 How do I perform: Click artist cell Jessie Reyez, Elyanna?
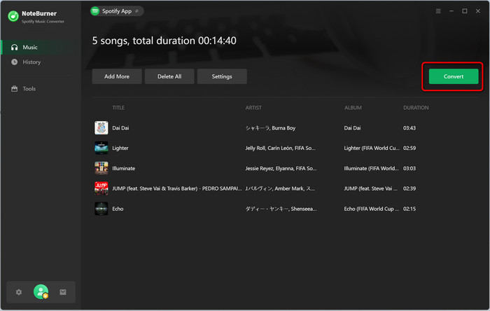pyautogui.click(x=281, y=169)
